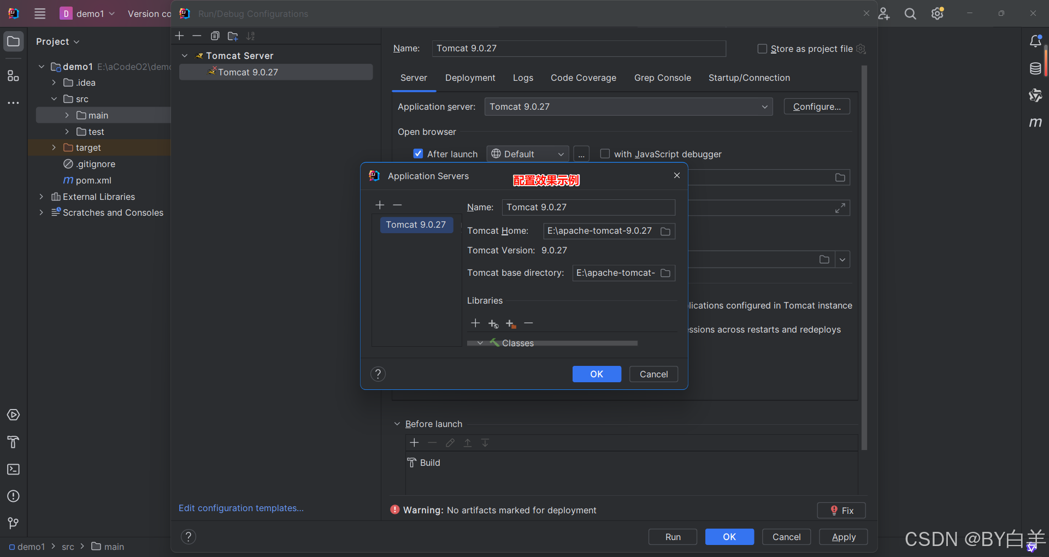This screenshot has width=1049, height=557.
Task: Expand the target folder
Action: pyautogui.click(x=54, y=147)
